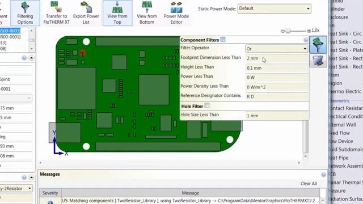
Task: Open help for Component Filters panel
Action: (x=306, y=40)
